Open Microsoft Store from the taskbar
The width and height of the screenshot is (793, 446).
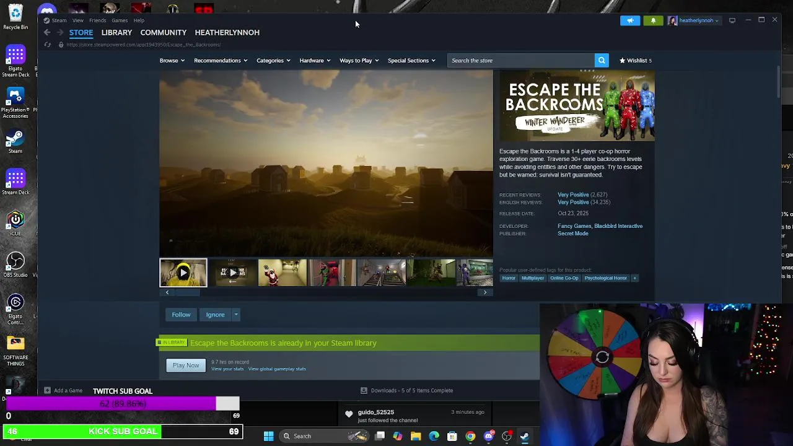click(x=452, y=436)
